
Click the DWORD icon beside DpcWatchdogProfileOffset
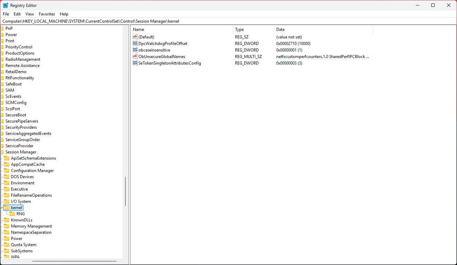pyautogui.click(x=134, y=43)
